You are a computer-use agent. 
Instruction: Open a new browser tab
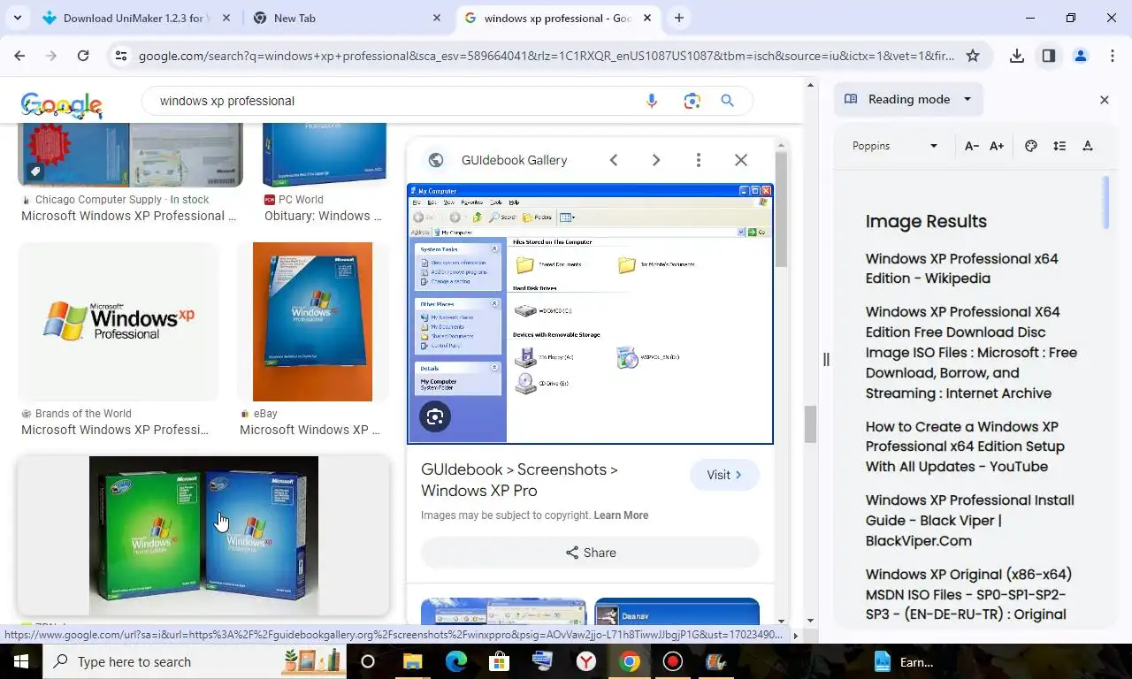(x=679, y=18)
